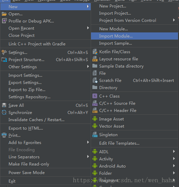Screen dimensions: 179x187
Task: Select Vector Asset entry
Action: click(x=134, y=126)
